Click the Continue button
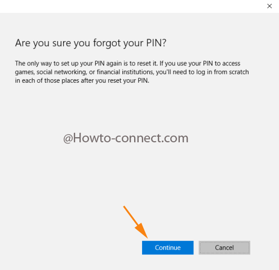 click(167, 247)
